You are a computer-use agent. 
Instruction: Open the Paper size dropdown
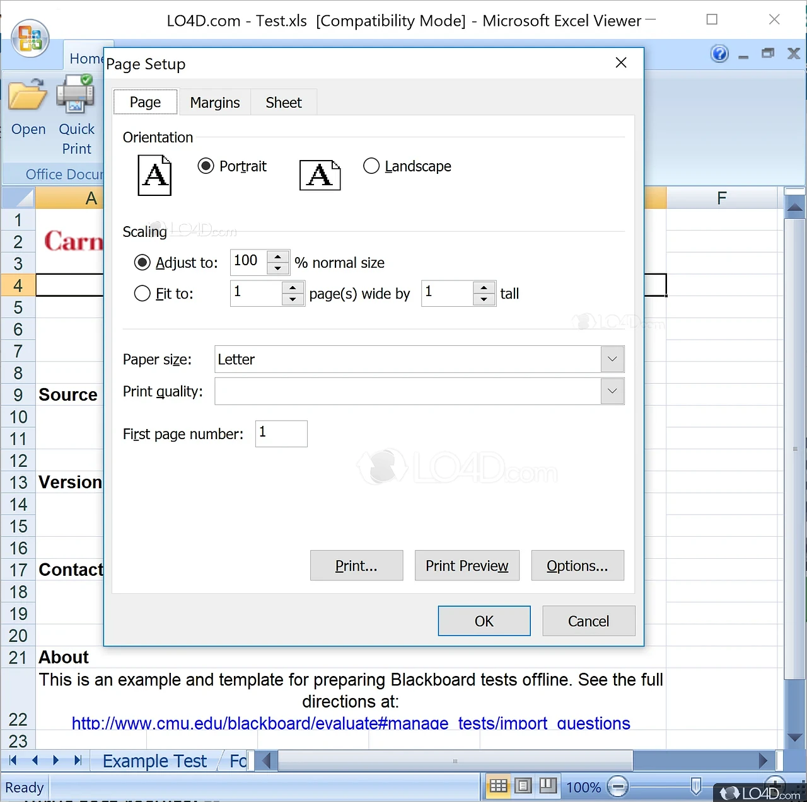(611, 359)
